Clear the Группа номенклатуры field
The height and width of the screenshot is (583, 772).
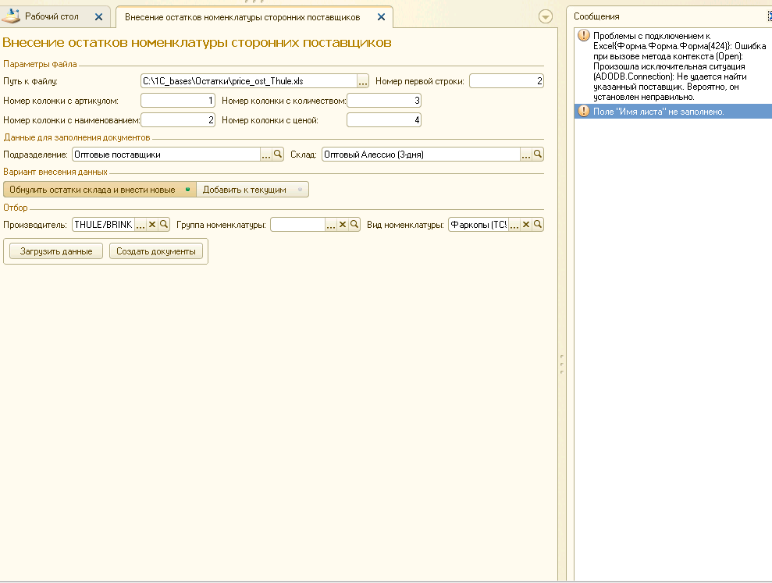(x=343, y=225)
